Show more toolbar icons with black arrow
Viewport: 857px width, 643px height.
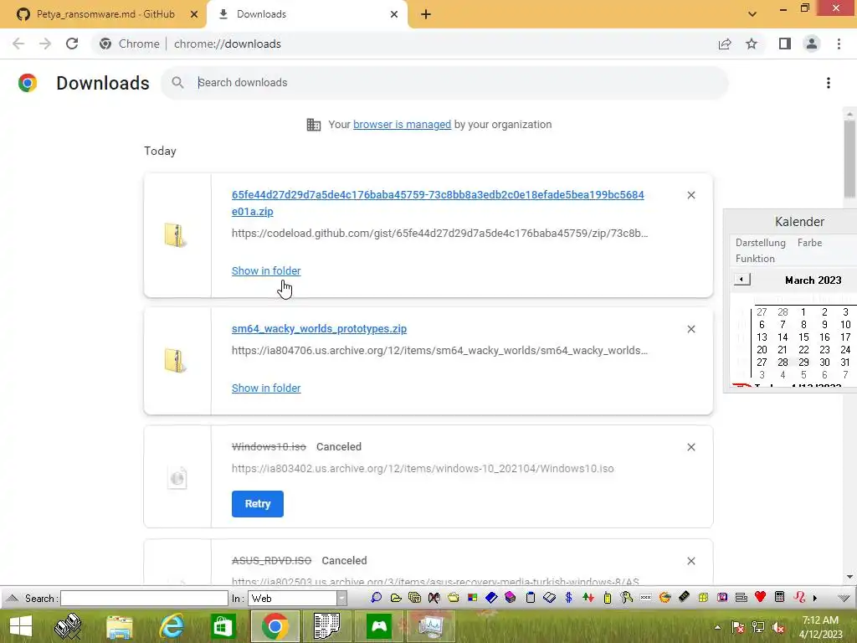[x=815, y=598]
